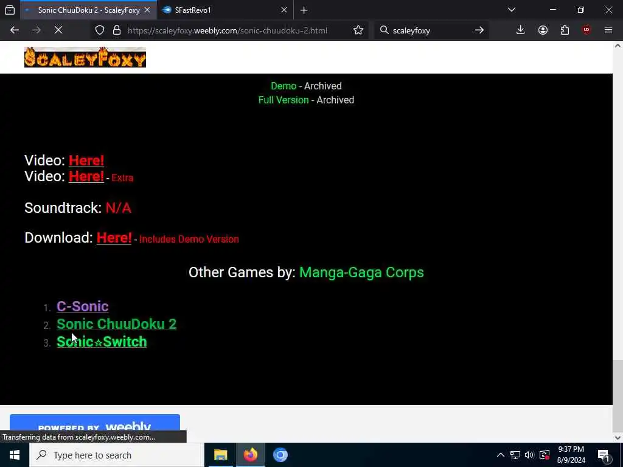Screen dimensions: 623x467
Task: Click the Demo label text
Action: 284,86
